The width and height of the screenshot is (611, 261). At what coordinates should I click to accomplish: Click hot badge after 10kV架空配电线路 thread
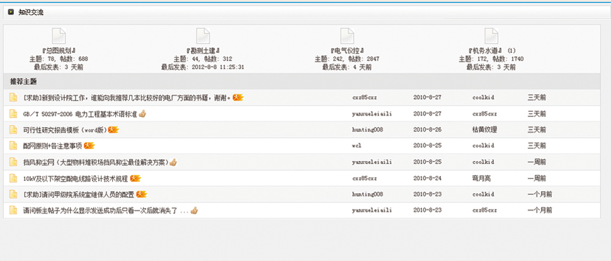(x=135, y=179)
